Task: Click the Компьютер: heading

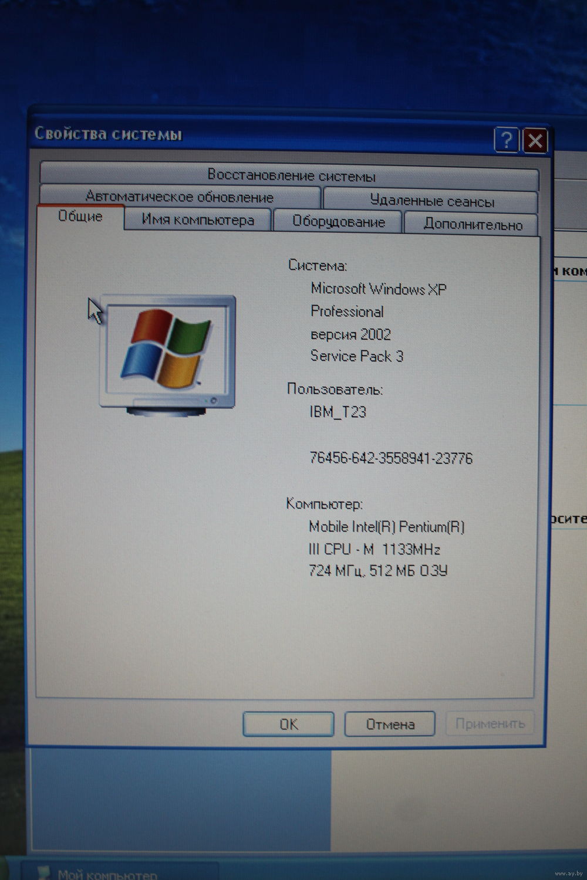Action: (x=325, y=504)
